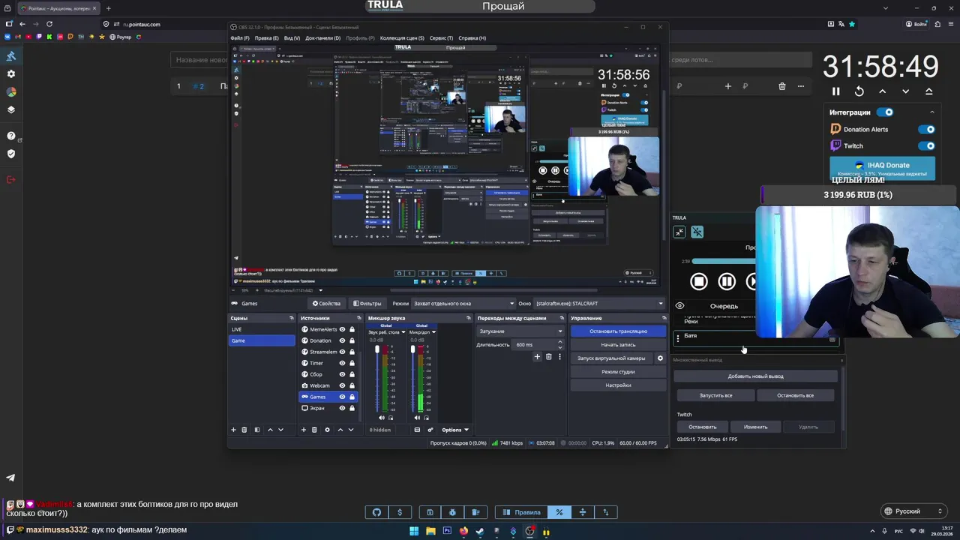Open advanced audio properties gears icon

click(x=430, y=430)
